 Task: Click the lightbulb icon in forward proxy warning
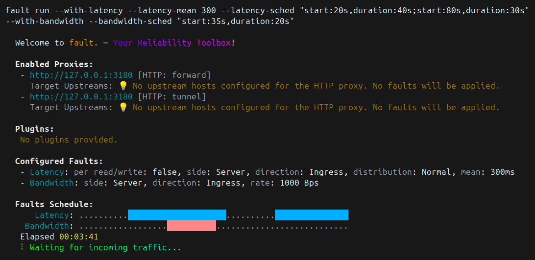click(123, 86)
